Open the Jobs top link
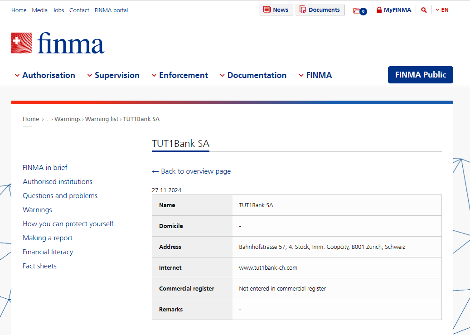This screenshot has width=470, height=335. click(58, 10)
